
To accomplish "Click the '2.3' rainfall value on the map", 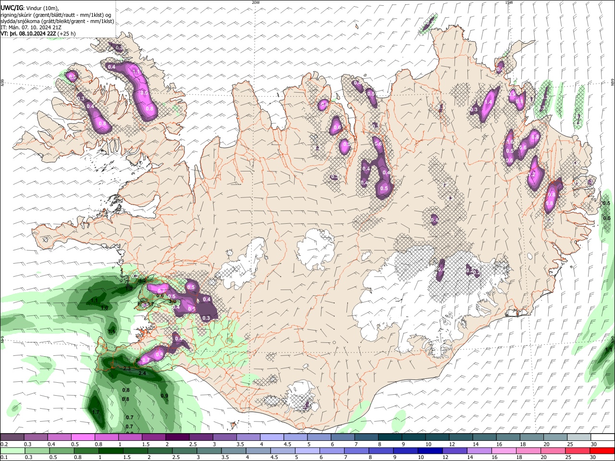I will coord(127,368).
